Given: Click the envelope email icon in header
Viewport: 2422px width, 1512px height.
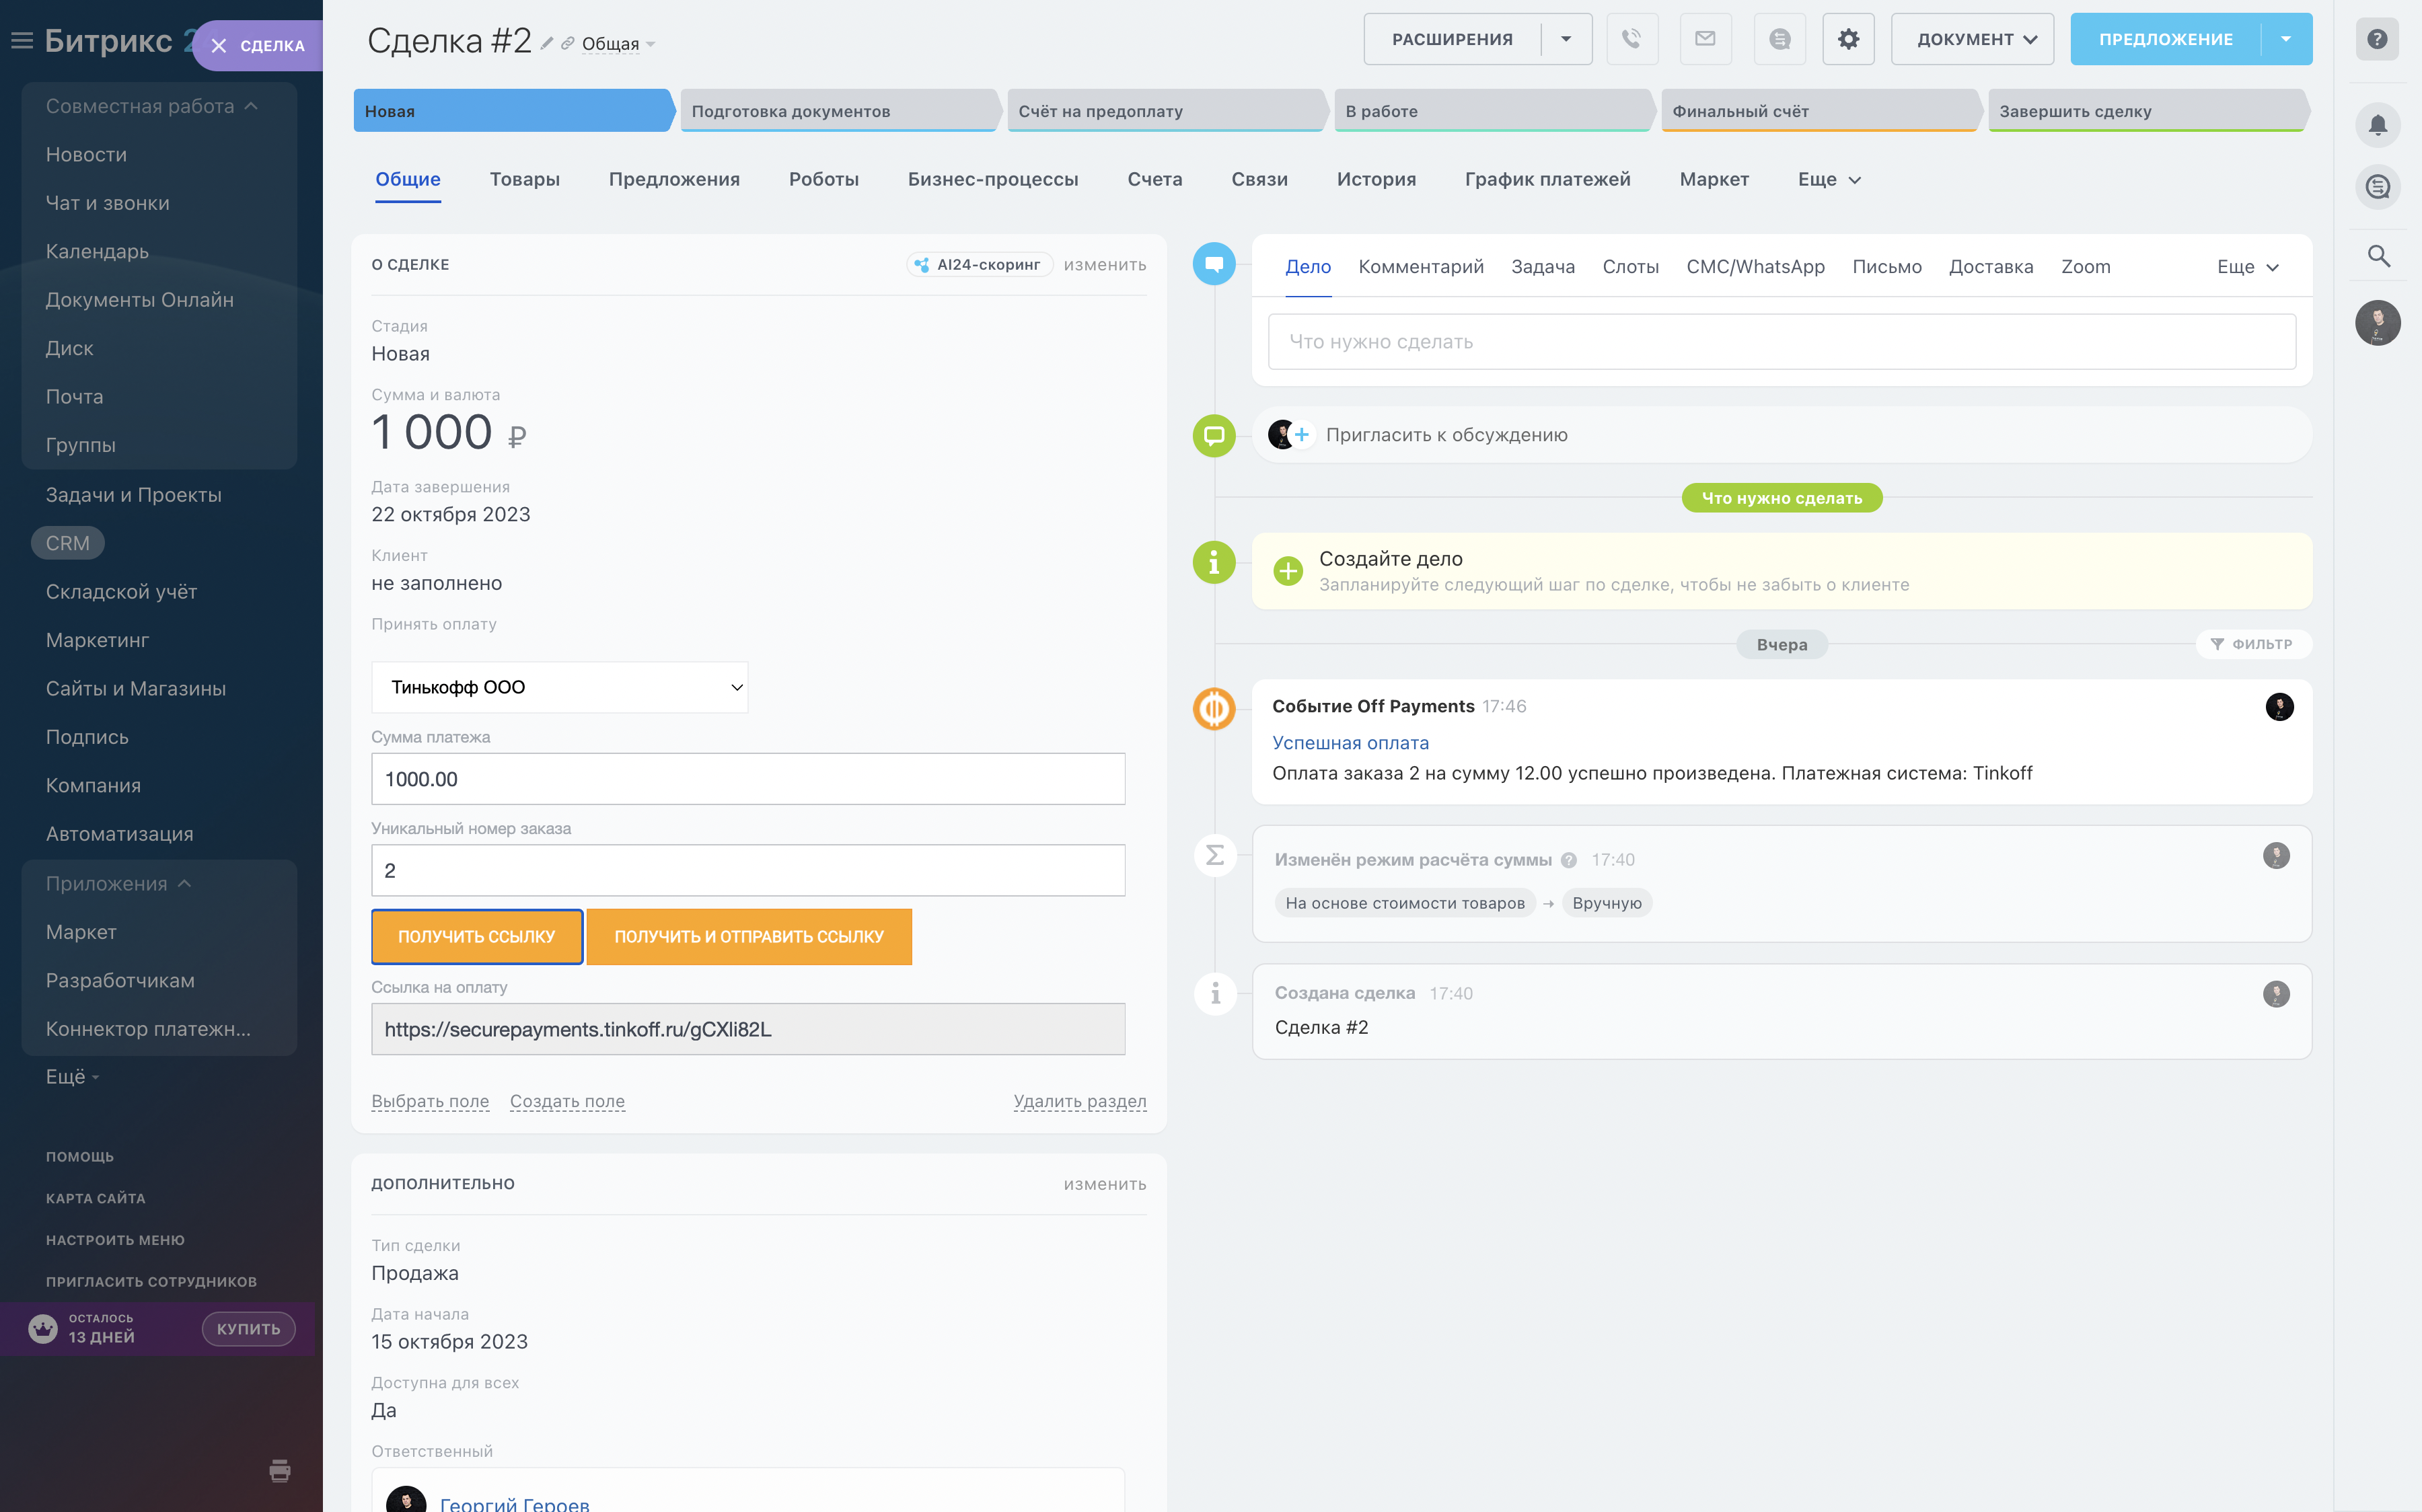Looking at the screenshot, I should tap(1705, 39).
